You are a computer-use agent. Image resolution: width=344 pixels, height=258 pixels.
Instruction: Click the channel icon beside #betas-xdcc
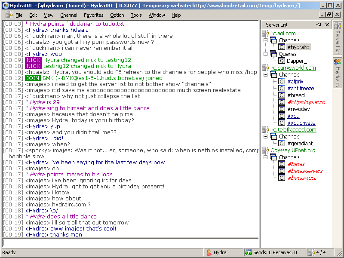282,178
